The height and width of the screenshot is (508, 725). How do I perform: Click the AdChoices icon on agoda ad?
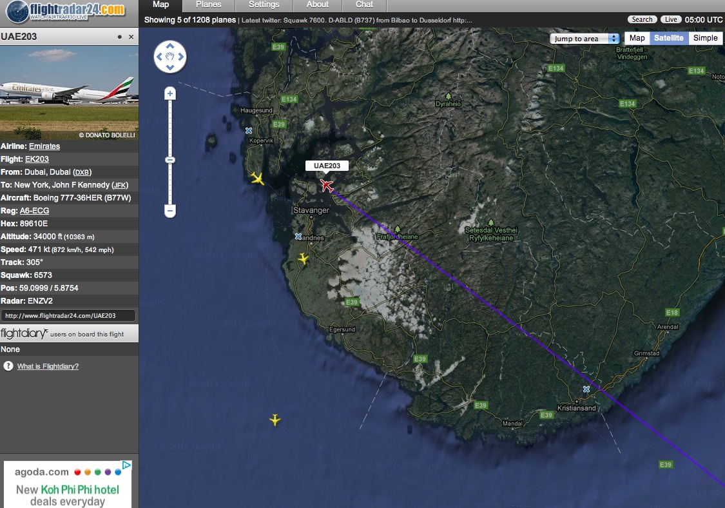coord(127,465)
